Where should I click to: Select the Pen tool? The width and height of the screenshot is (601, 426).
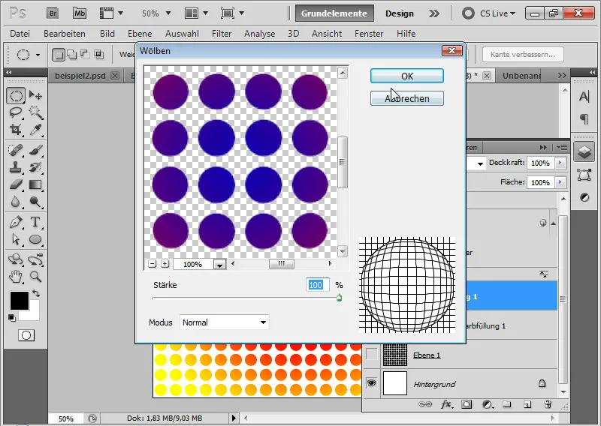point(15,222)
